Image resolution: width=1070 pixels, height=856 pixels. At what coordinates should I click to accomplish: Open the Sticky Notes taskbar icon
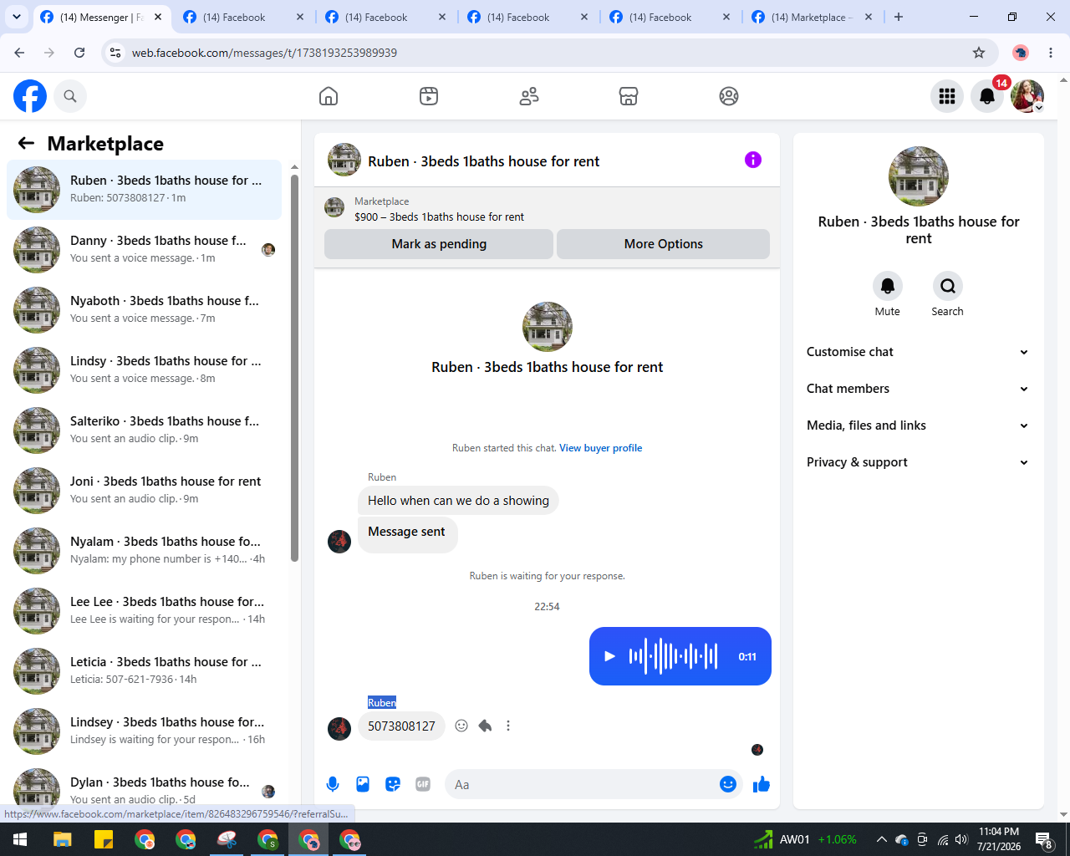[104, 839]
